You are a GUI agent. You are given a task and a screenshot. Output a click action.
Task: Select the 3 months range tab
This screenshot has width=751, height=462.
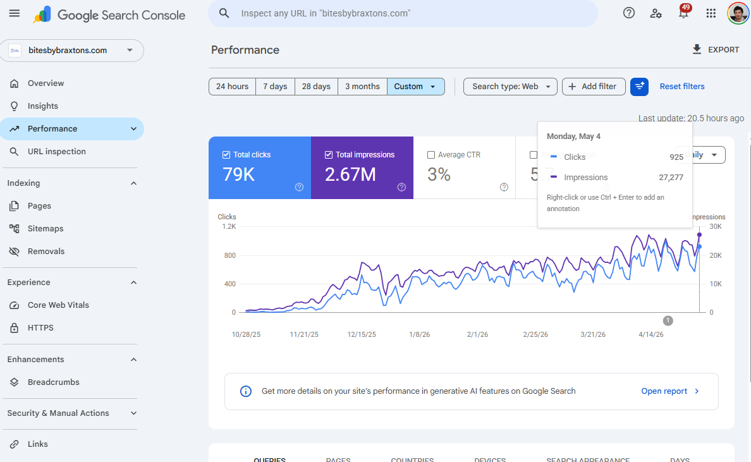363,87
